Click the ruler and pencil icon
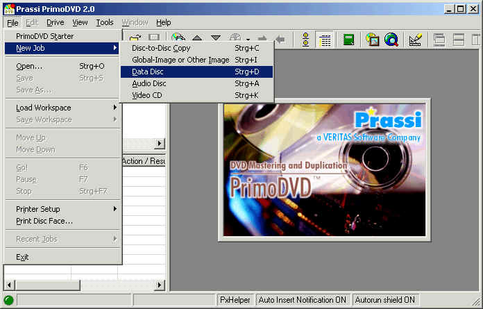 (x=415, y=40)
